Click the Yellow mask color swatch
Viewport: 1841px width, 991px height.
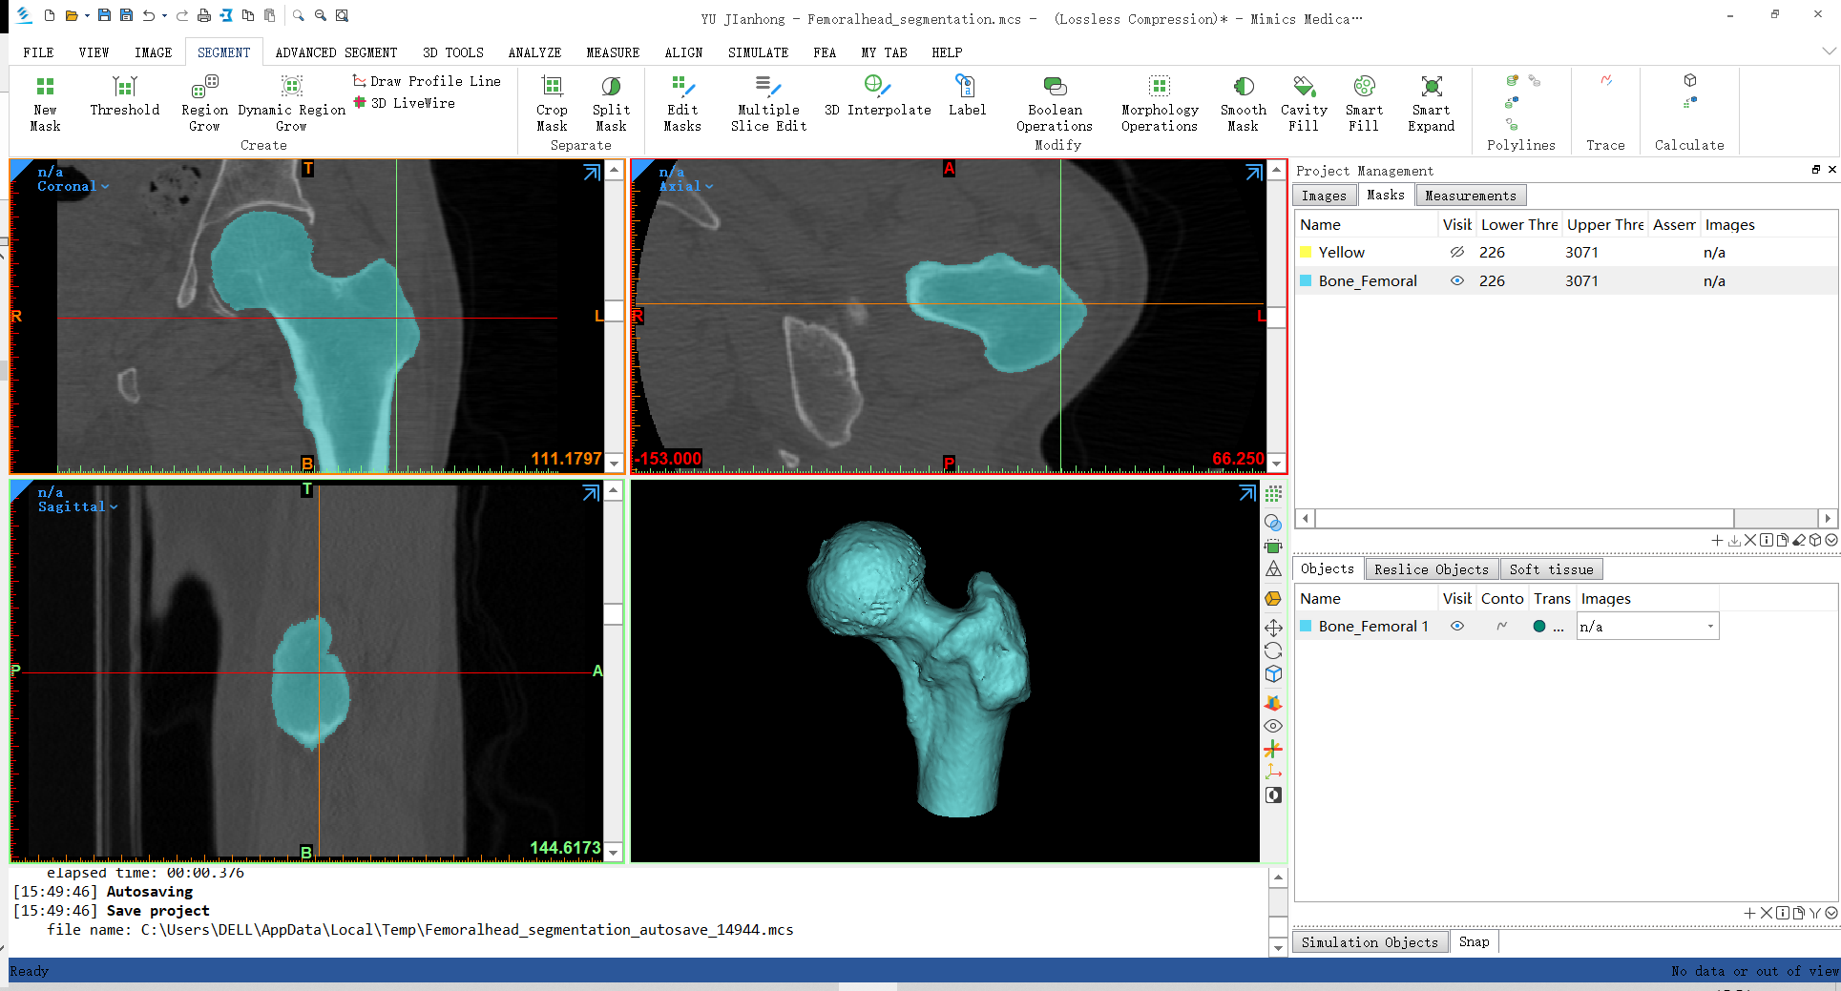click(1306, 253)
